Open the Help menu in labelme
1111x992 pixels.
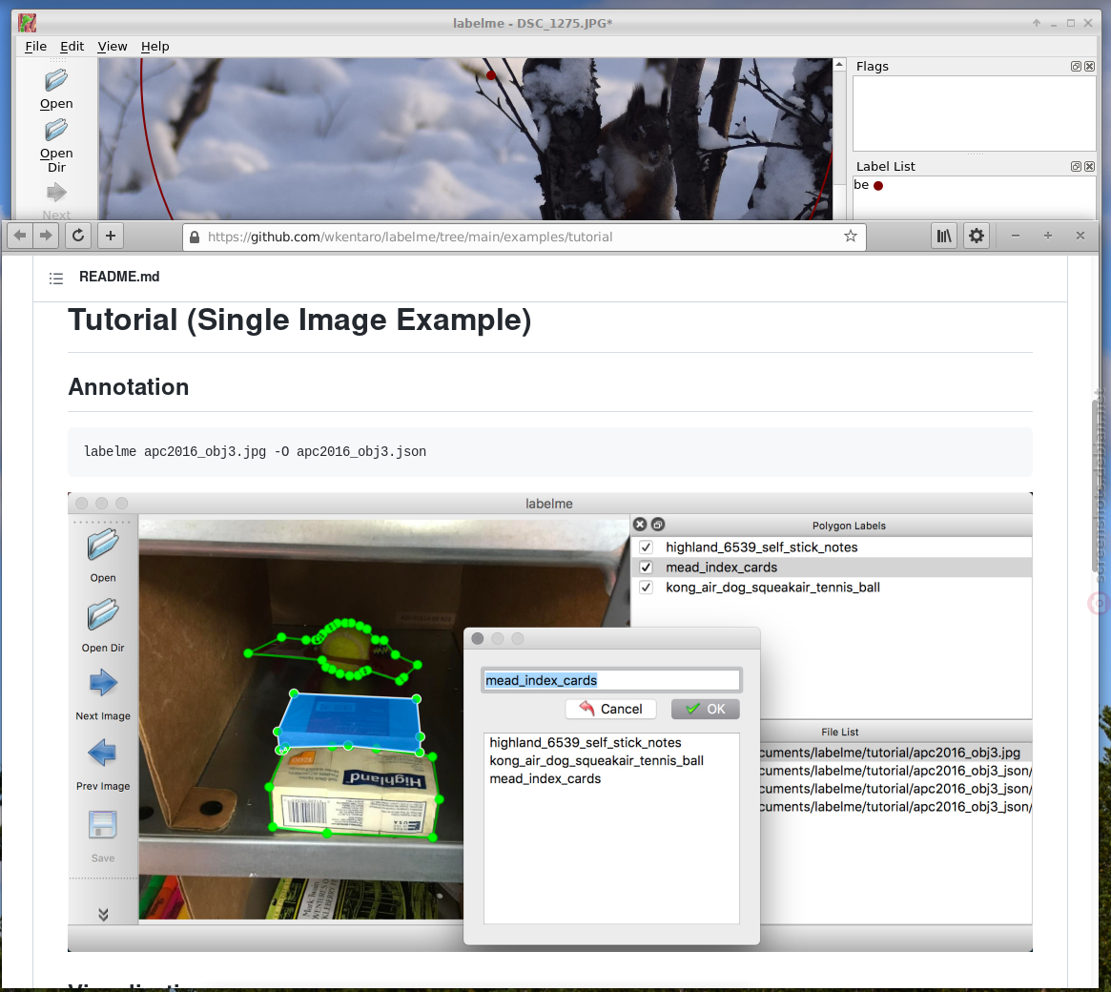pyautogui.click(x=154, y=46)
